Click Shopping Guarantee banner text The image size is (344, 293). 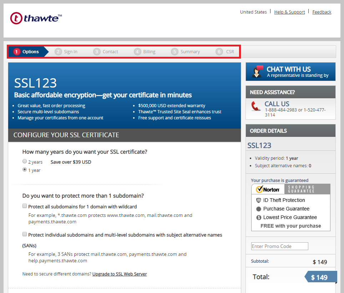click(301, 189)
